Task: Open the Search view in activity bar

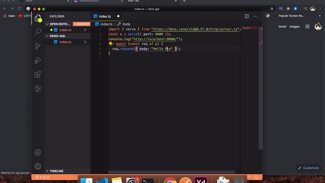Action: (x=38, y=32)
